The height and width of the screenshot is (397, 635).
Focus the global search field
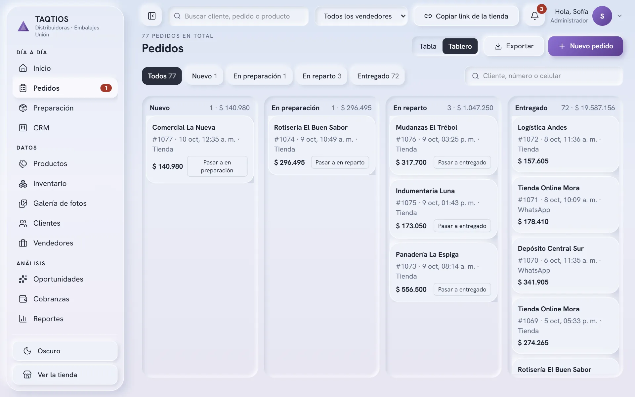pos(239,16)
